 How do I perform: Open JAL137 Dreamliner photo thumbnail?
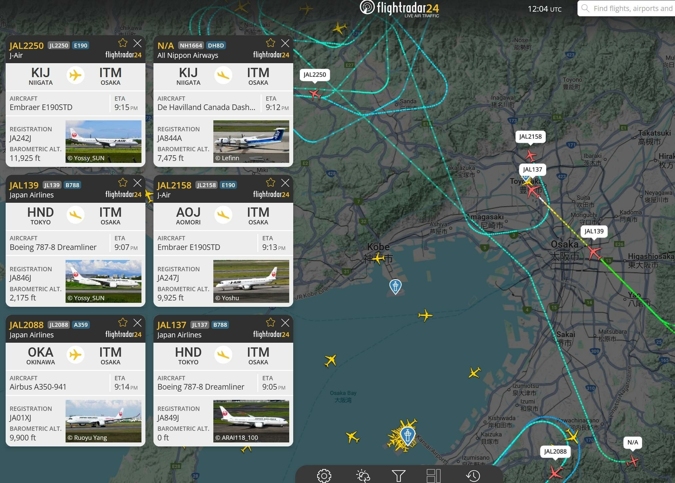click(251, 421)
